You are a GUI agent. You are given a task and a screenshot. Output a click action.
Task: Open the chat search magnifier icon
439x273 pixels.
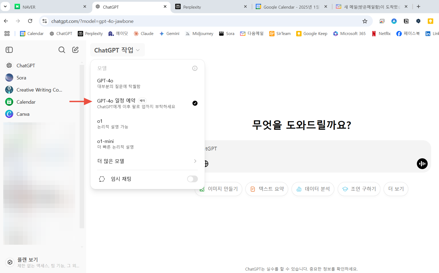pyautogui.click(x=62, y=50)
